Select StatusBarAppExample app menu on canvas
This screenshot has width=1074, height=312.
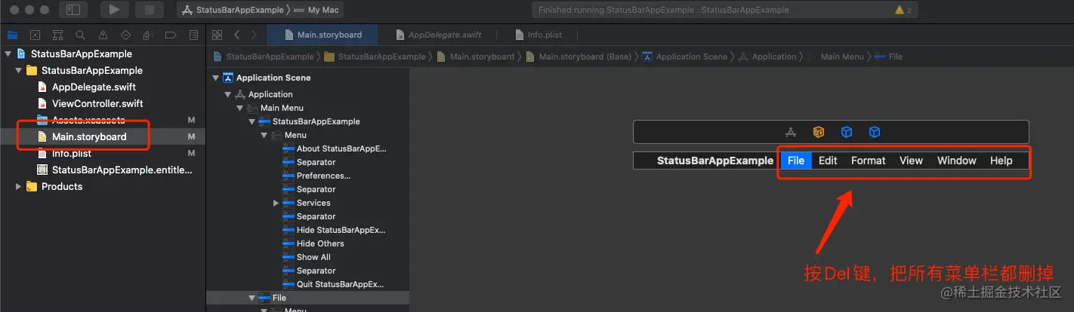point(715,161)
